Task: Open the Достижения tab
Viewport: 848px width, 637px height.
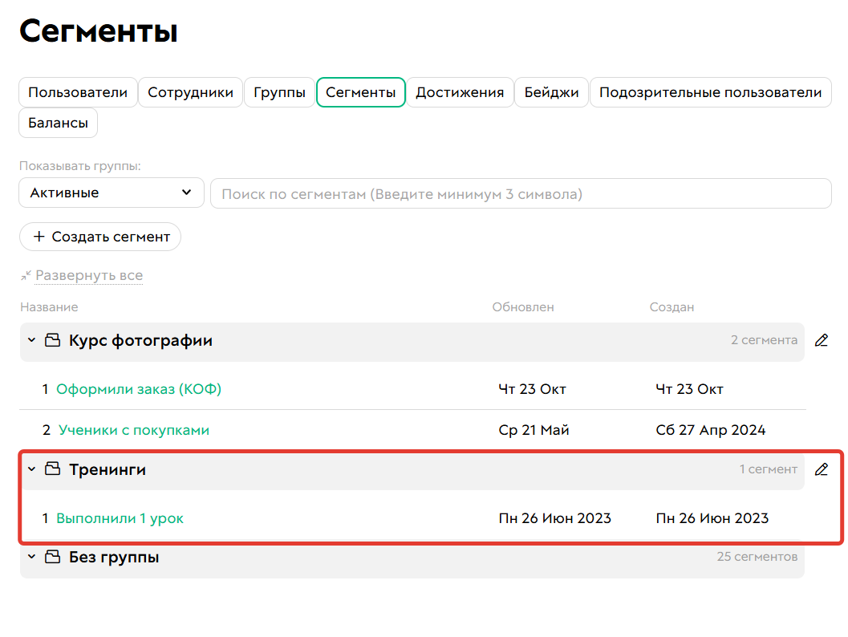Action: coord(460,92)
